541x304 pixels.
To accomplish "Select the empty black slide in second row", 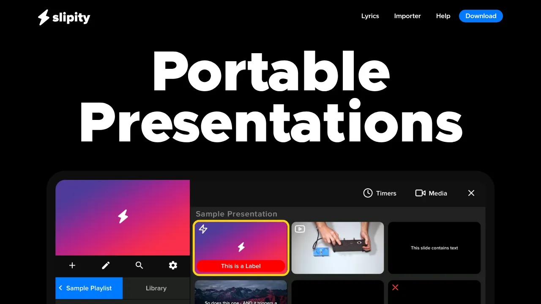I will 338,292.
